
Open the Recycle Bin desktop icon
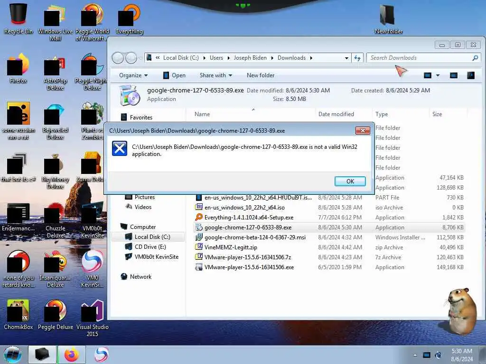click(x=19, y=18)
